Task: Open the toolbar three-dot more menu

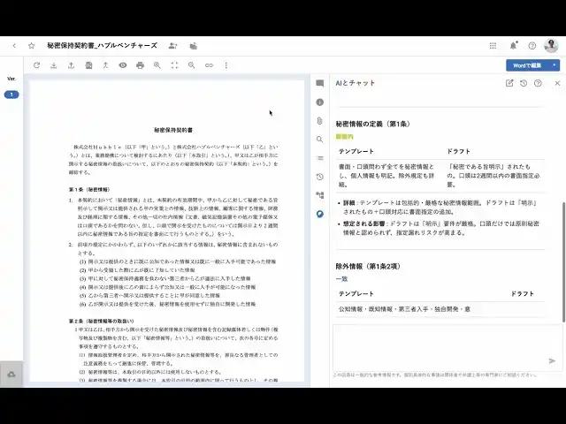Action: point(226,65)
